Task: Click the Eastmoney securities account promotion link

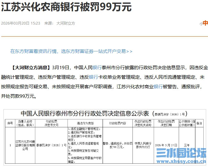Action: click(71, 51)
